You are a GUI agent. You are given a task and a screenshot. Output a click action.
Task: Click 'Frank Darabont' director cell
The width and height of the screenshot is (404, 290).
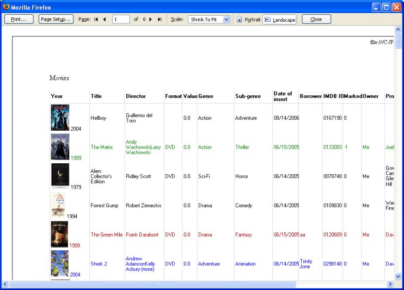point(142,235)
